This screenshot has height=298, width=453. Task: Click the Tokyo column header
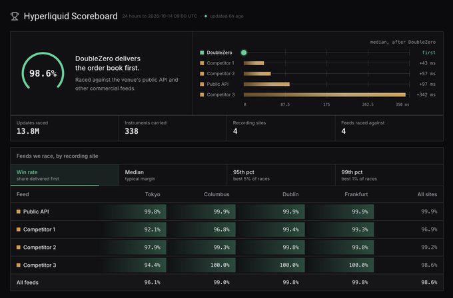[x=153, y=194]
